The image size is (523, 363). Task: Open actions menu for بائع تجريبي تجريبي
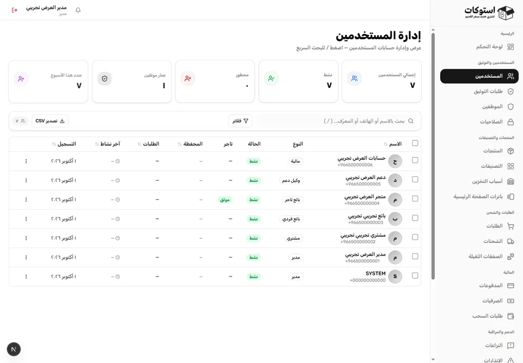(26, 219)
